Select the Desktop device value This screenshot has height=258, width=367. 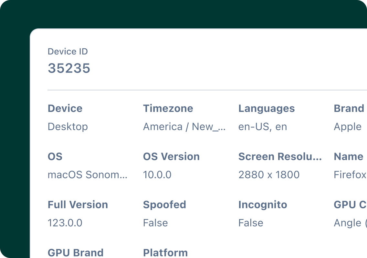[x=68, y=127]
